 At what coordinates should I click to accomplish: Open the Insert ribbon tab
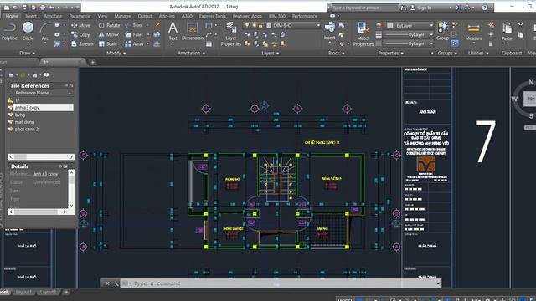31,16
